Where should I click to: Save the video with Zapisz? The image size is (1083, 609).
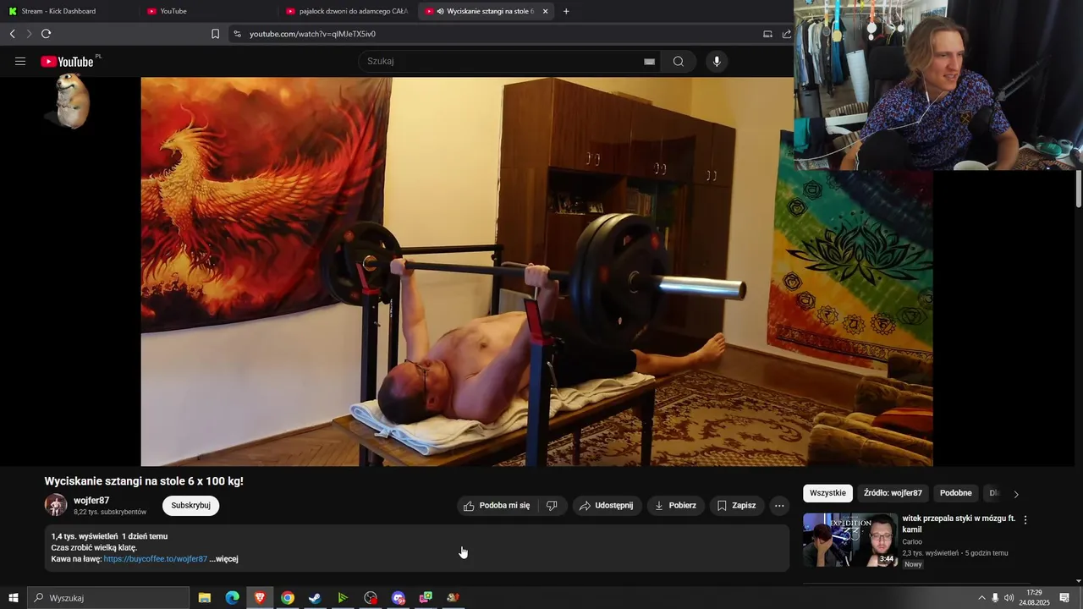point(736,506)
